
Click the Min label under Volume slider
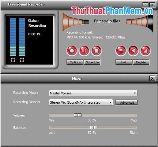click(51, 120)
